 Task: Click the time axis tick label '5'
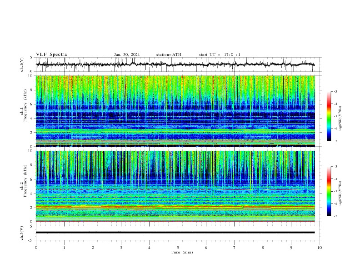click(x=178, y=248)
